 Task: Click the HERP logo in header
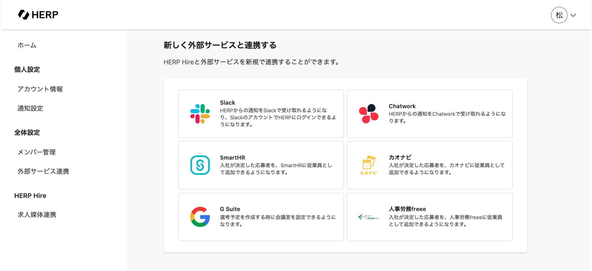(x=38, y=14)
